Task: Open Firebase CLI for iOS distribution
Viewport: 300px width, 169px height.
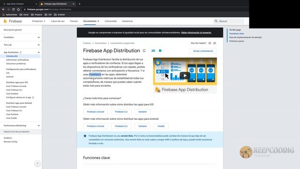Action: [121, 112]
